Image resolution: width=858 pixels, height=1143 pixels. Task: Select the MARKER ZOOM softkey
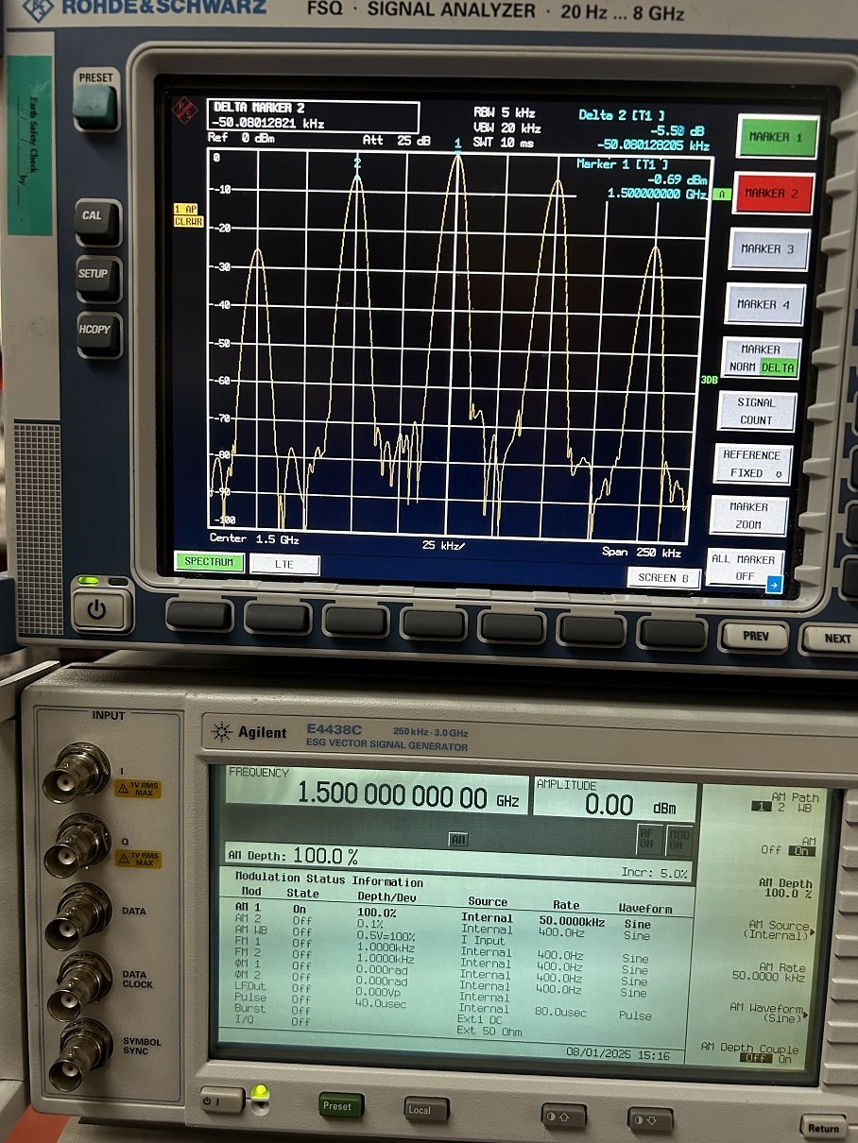tap(748, 516)
